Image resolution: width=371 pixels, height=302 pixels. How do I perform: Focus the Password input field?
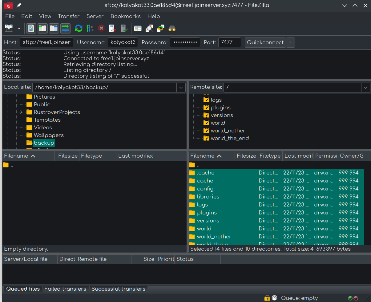pyautogui.click(x=185, y=42)
